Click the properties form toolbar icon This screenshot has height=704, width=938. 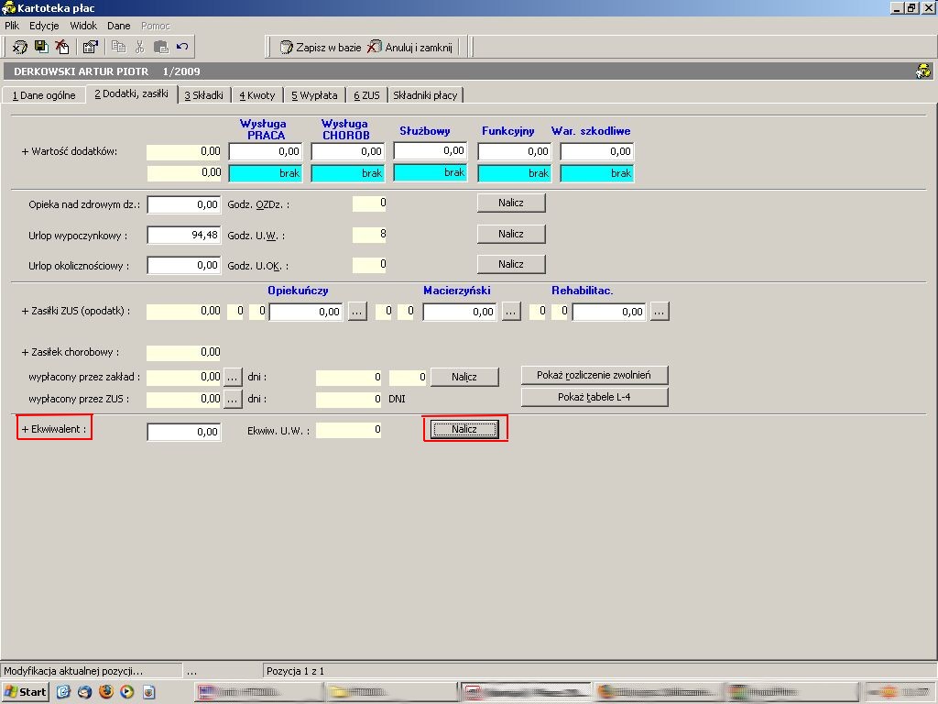[x=91, y=47]
